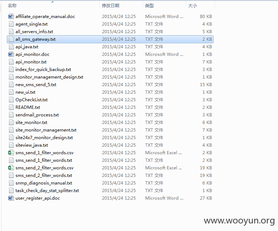The image size is (278, 231).
Task: Click the file icon beside api_java.txt
Action: tap(11, 46)
